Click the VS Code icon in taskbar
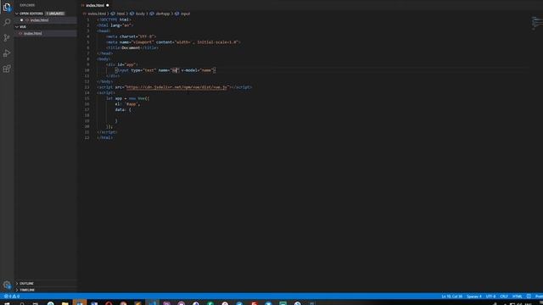This screenshot has width=543, height=305. (152, 303)
